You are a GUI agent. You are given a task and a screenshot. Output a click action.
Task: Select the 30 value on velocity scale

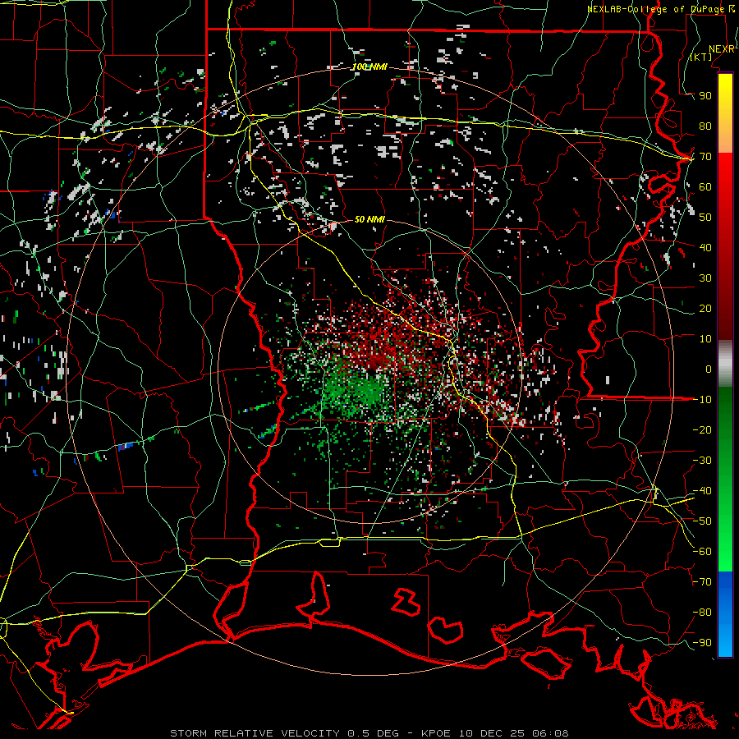coord(705,278)
